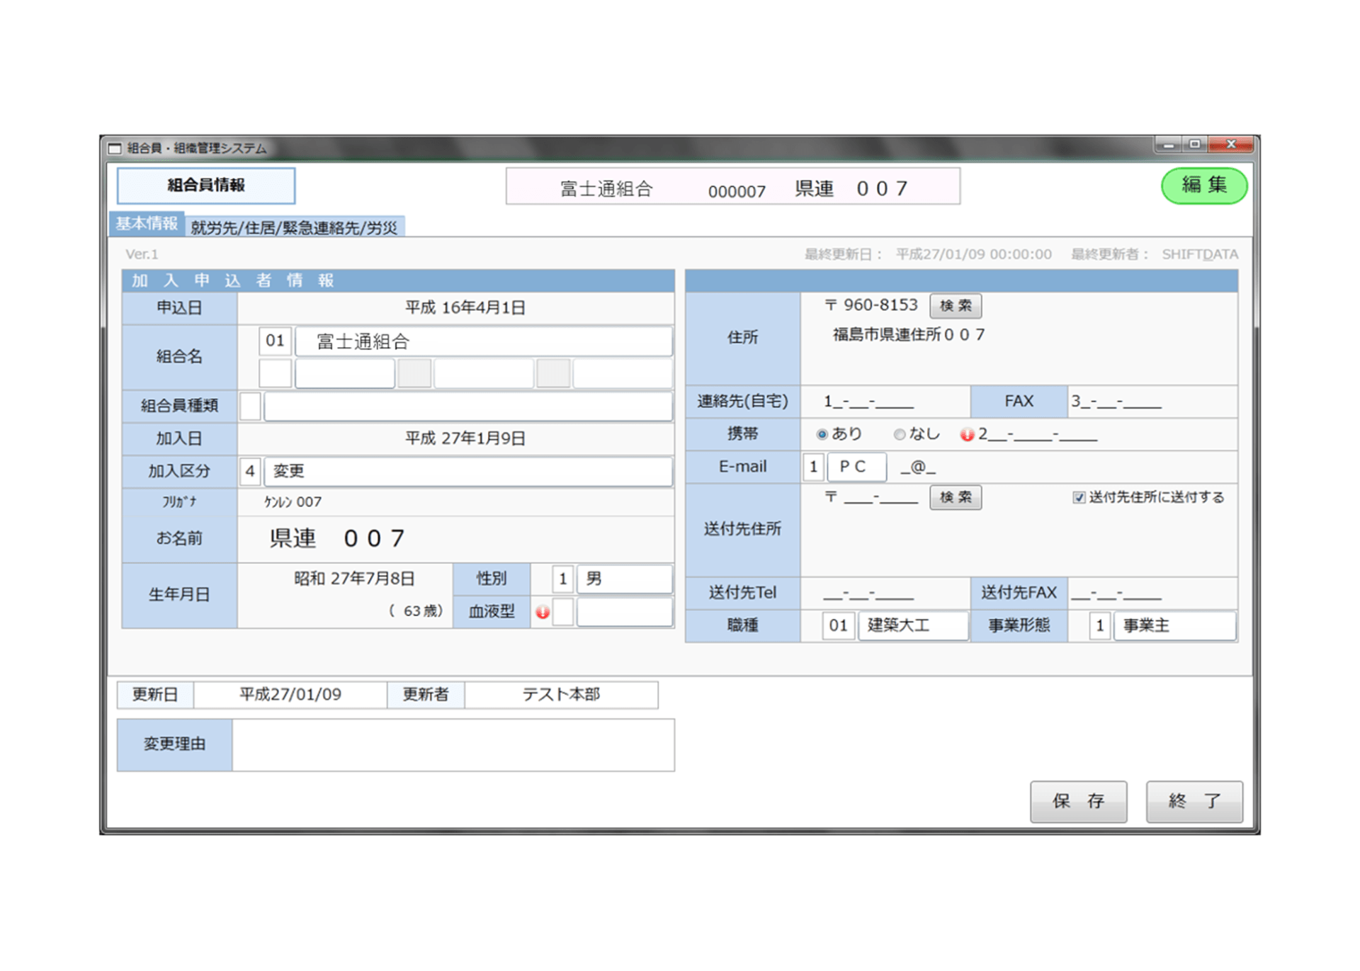Click the window icon in the title bar
Viewport: 1360px width, 971px height.
coord(115,148)
